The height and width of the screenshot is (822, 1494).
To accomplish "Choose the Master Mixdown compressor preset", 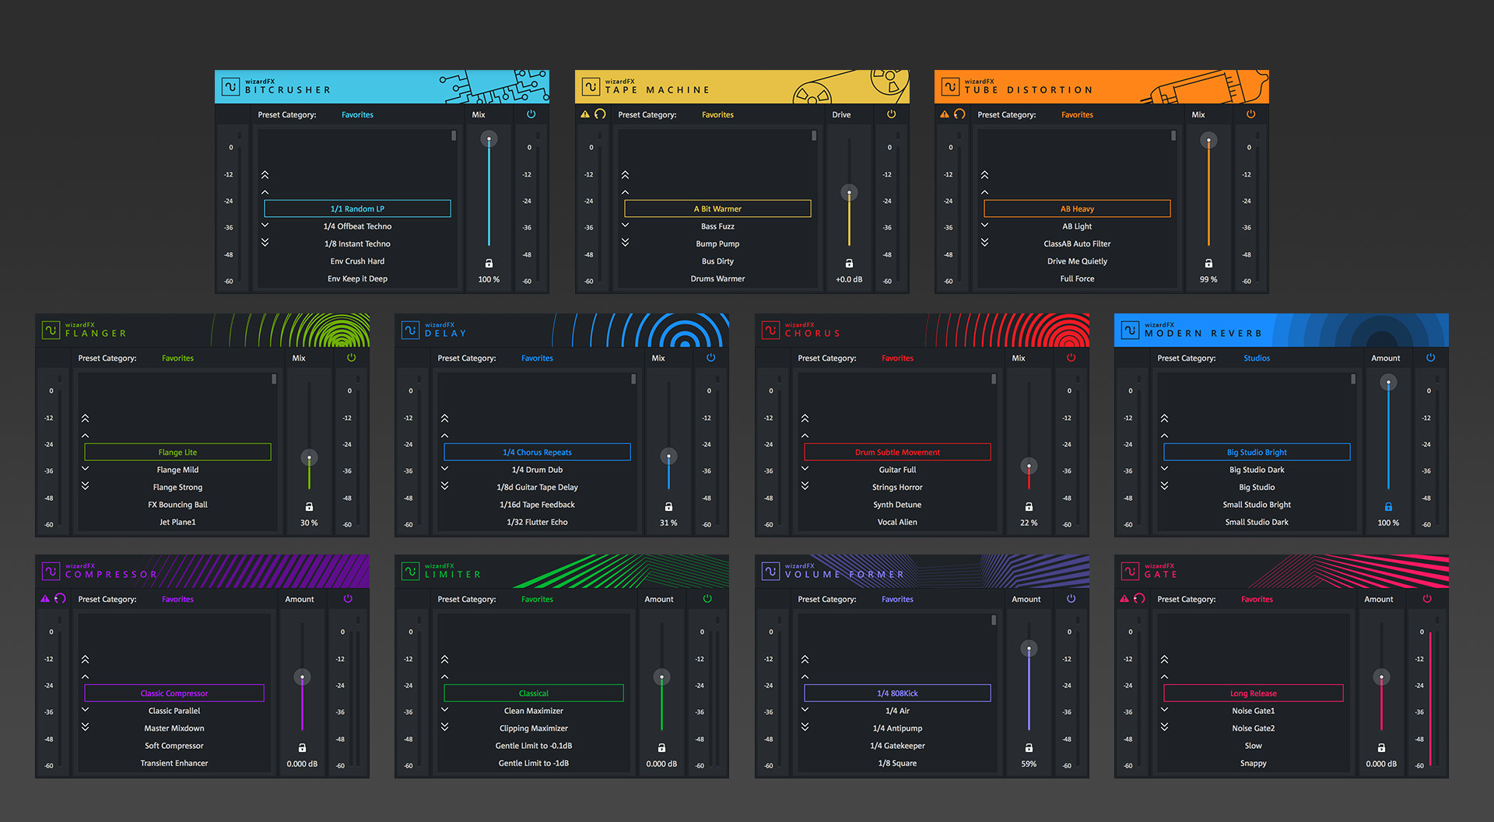I will point(174,729).
